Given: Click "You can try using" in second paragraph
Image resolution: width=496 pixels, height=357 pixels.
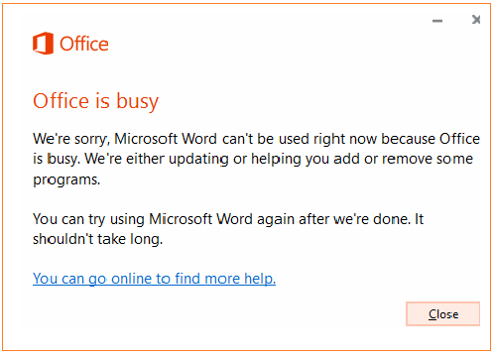Looking at the screenshot, I should coord(88,219).
